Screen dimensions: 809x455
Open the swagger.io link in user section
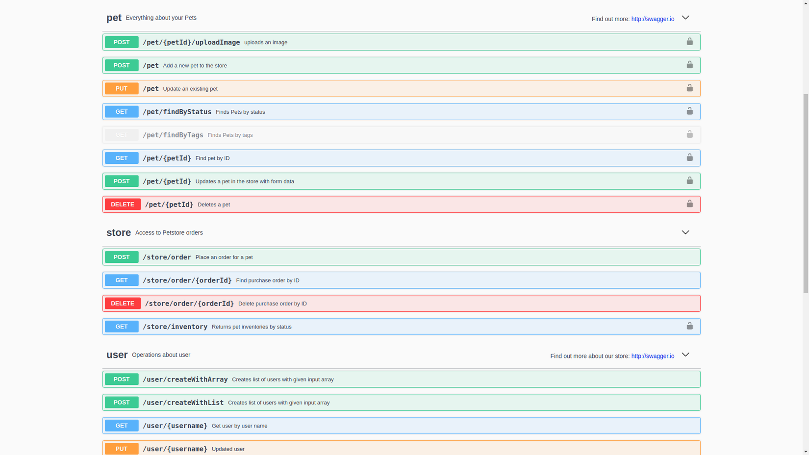652,356
